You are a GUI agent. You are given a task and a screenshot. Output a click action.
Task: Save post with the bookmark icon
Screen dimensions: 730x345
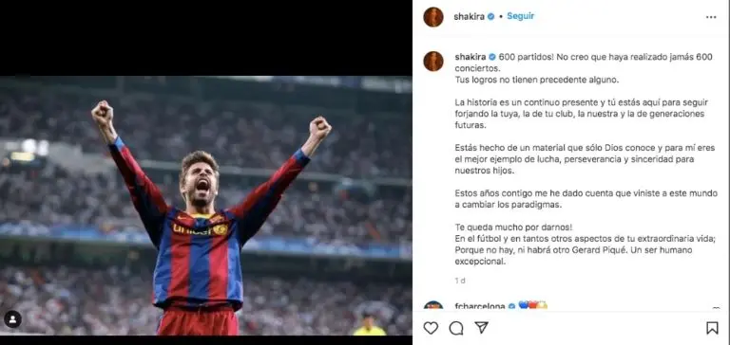point(712,328)
